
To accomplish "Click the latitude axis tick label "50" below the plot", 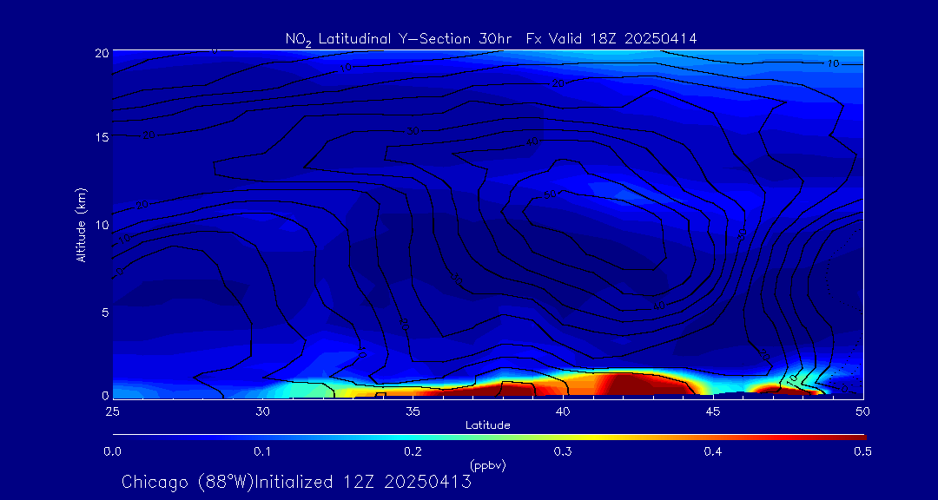I will [x=862, y=411].
